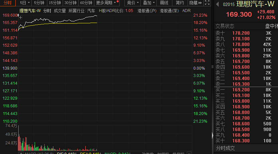The width and height of the screenshot is (278, 154).
Task: Expand the 叠加 overlay dropdown
Action: click(x=149, y=3)
